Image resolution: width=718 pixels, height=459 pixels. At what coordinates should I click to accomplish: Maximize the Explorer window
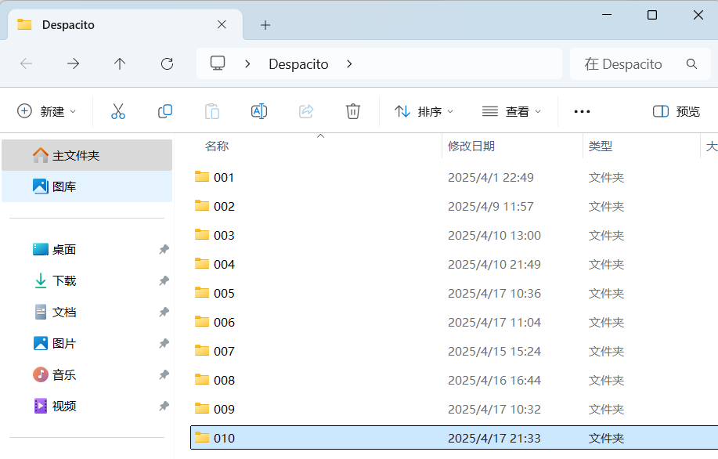(x=652, y=15)
